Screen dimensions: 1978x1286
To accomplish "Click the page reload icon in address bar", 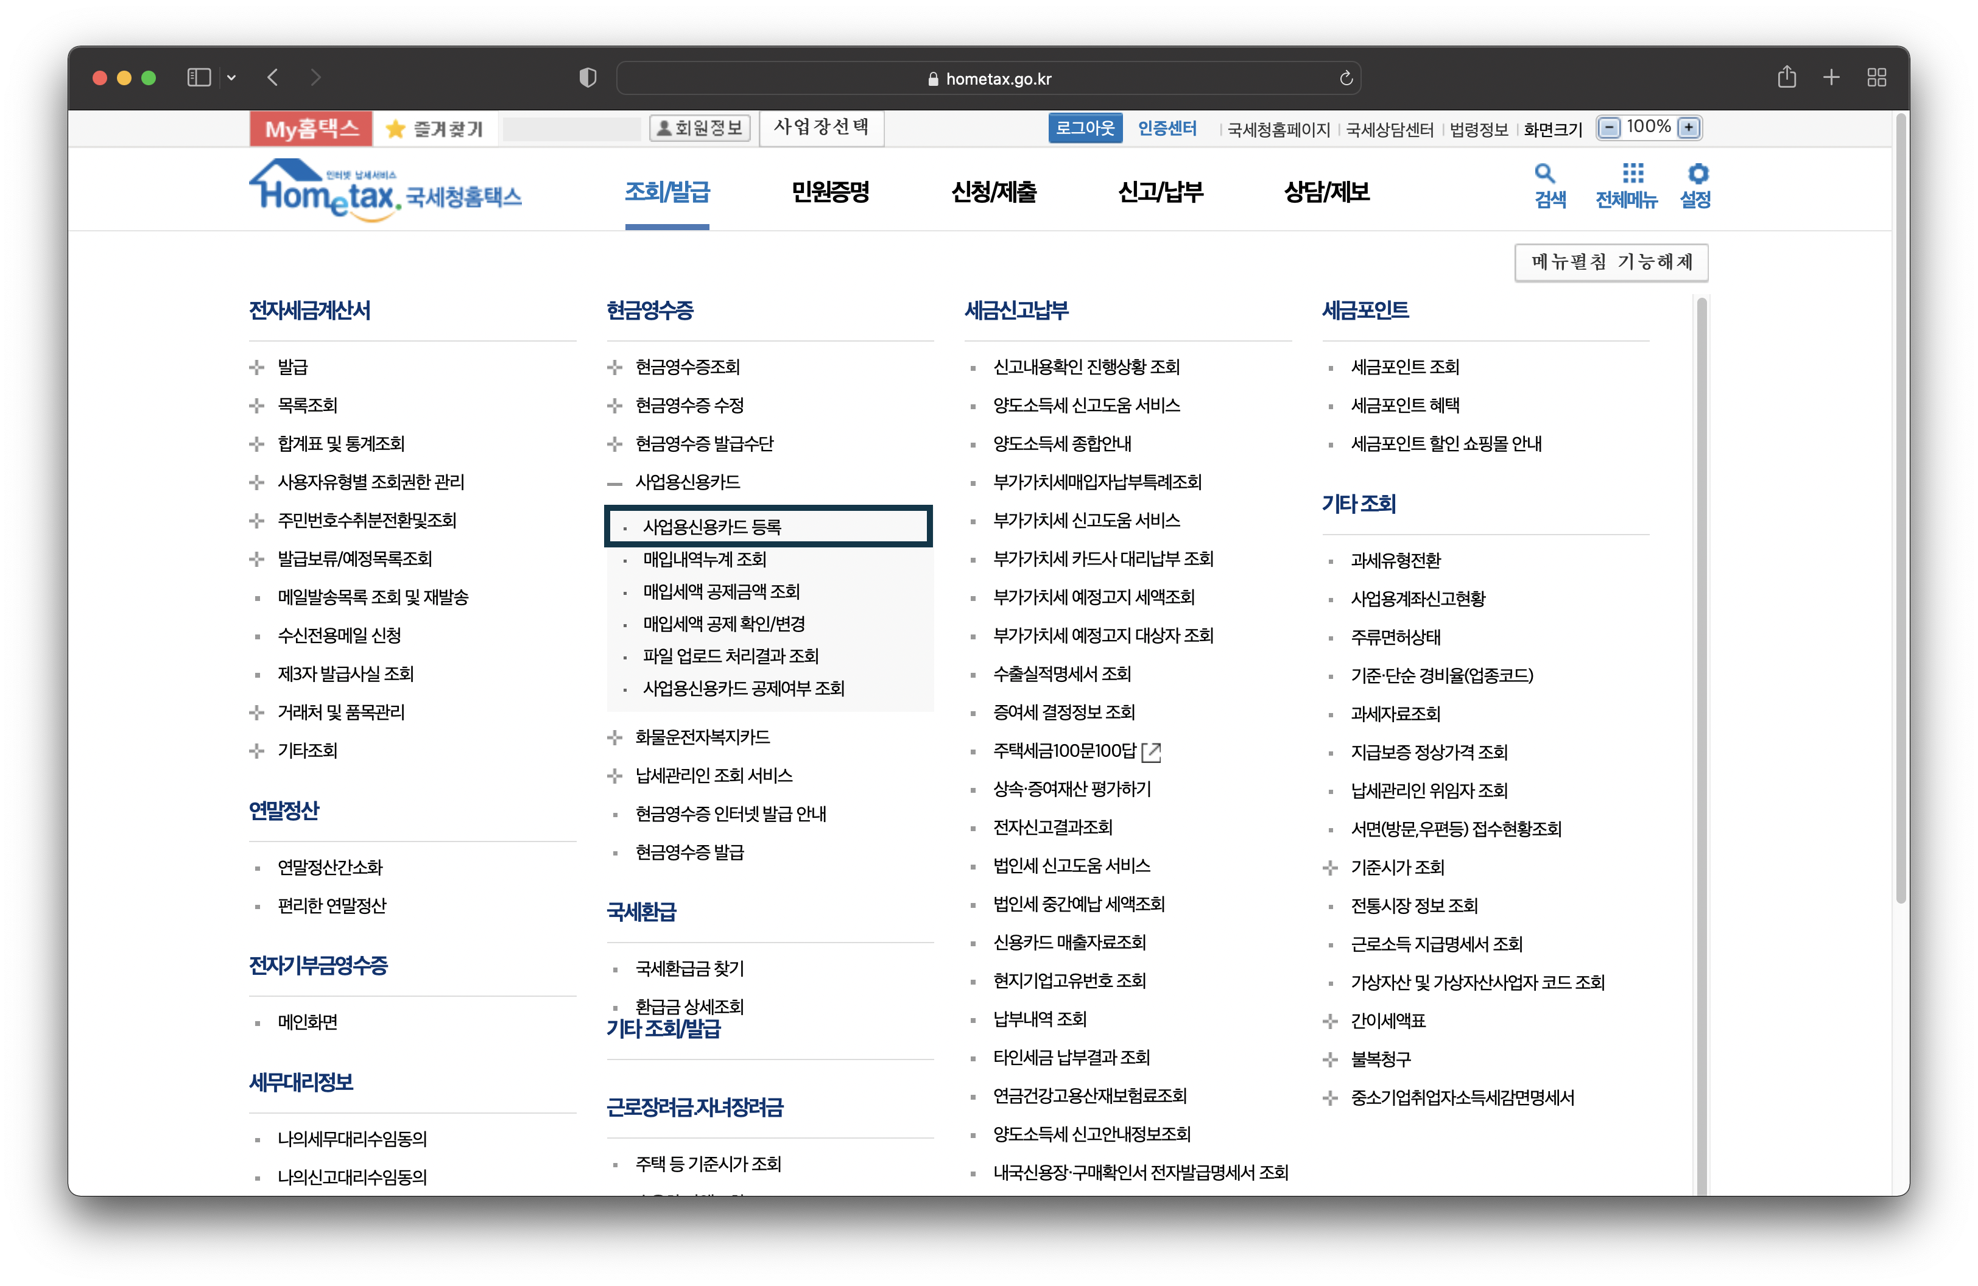I will click(1345, 77).
